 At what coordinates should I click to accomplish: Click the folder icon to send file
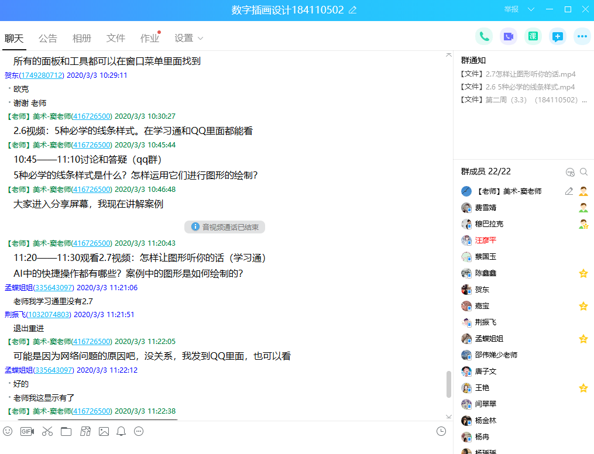66,431
